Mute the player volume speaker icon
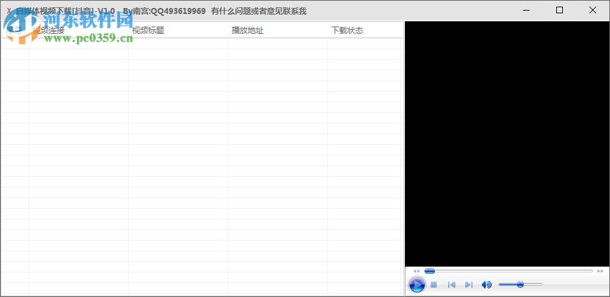The height and width of the screenshot is (297, 610). click(x=487, y=285)
